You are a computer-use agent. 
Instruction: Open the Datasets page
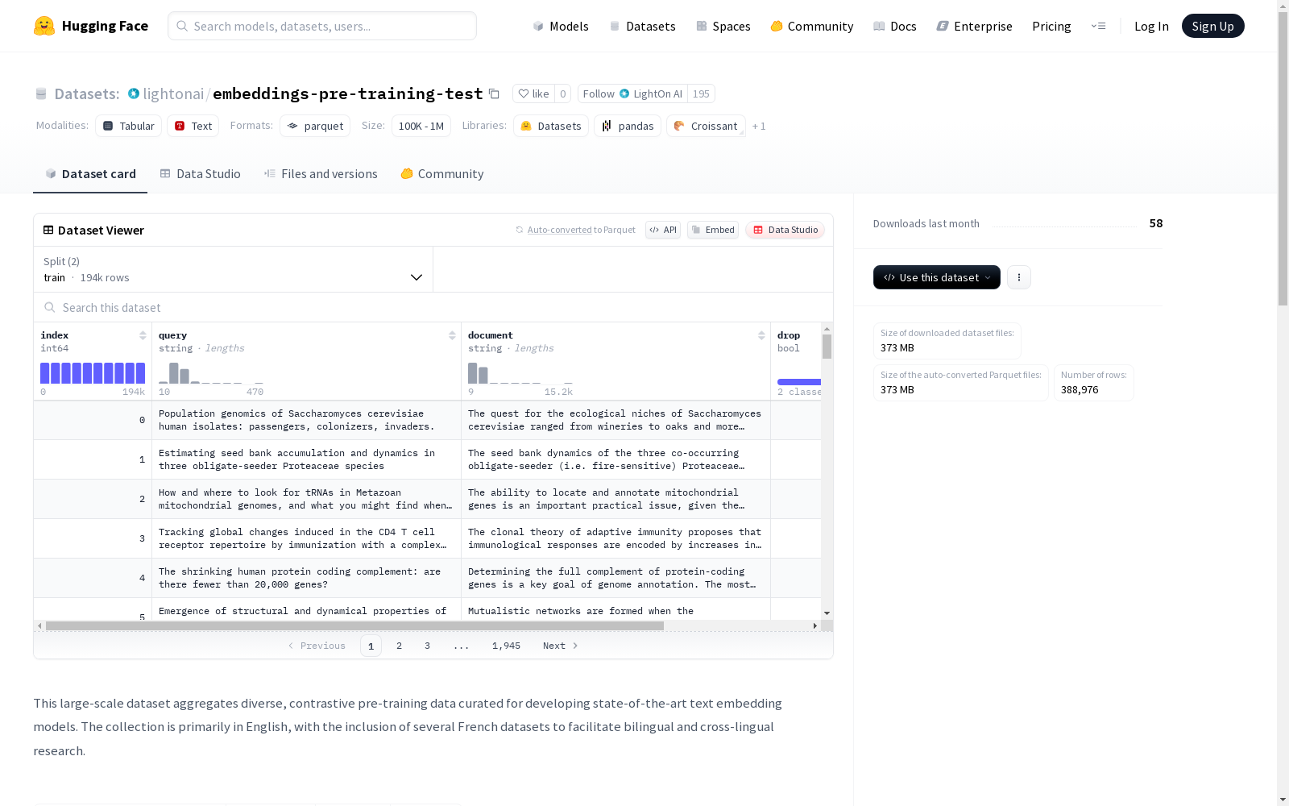[x=642, y=26]
